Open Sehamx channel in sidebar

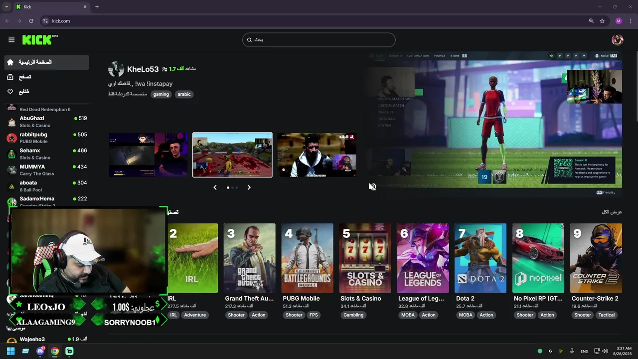[46, 154]
